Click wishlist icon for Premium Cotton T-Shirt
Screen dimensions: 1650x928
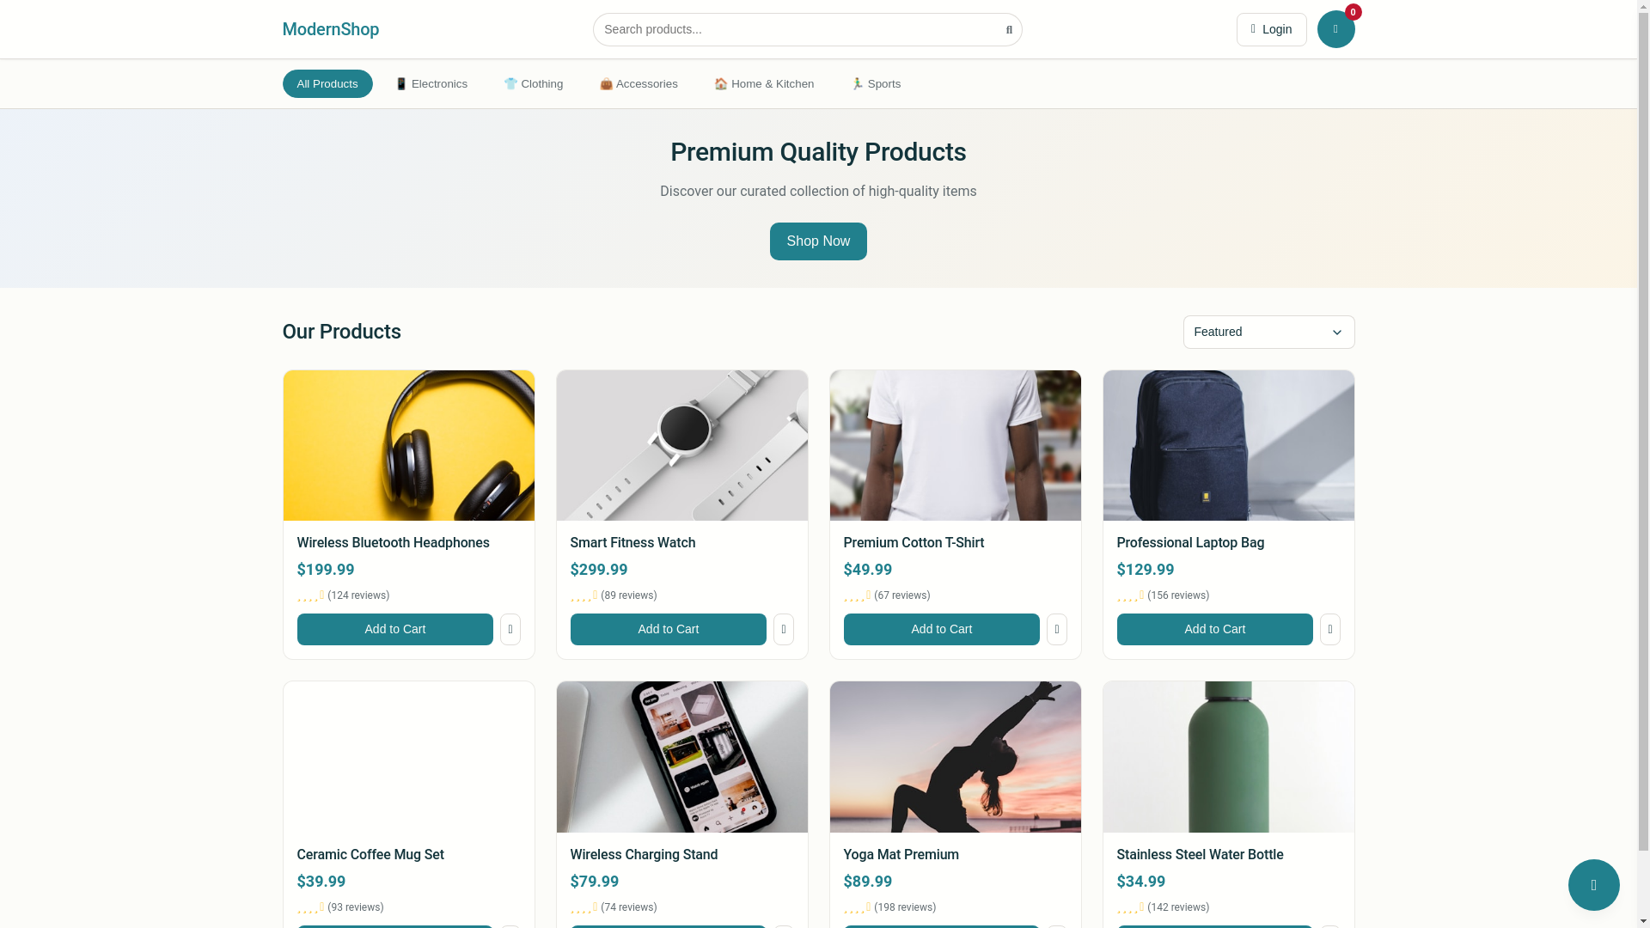pyautogui.click(x=1056, y=629)
